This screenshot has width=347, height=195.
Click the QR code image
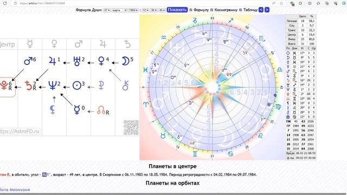click(x=131, y=128)
